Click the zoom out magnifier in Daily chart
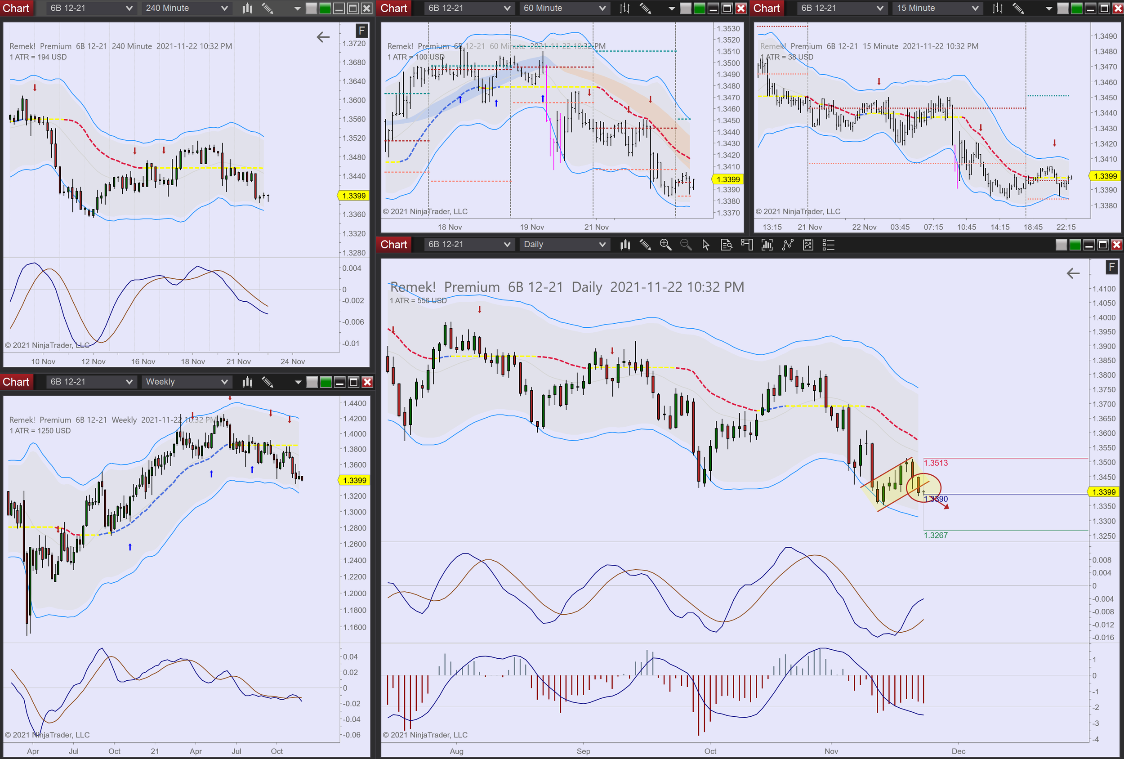Viewport: 1124px width, 759px height. point(686,245)
